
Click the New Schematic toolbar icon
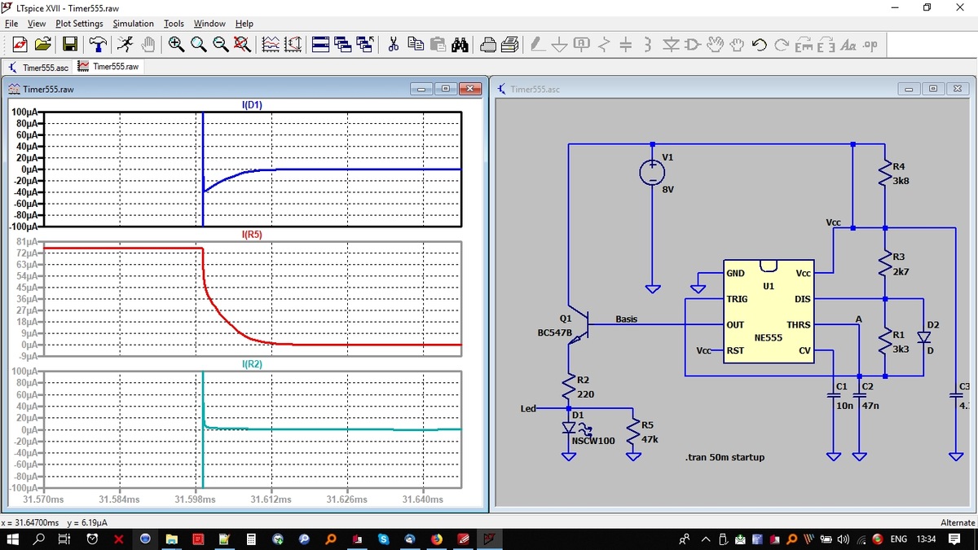[20, 44]
